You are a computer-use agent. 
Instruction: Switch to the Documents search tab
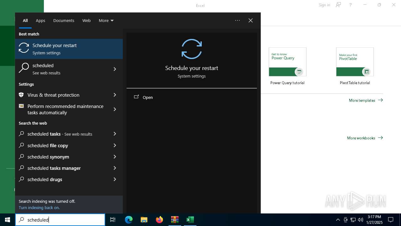tap(64, 20)
